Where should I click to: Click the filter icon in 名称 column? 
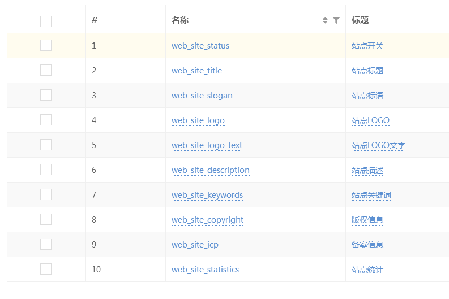pos(336,20)
